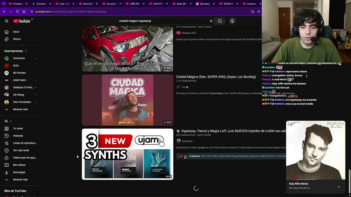Close the LEÑA PAR browser tab
The height and width of the screenshot is (197, 351).
(x=143, y=4)
